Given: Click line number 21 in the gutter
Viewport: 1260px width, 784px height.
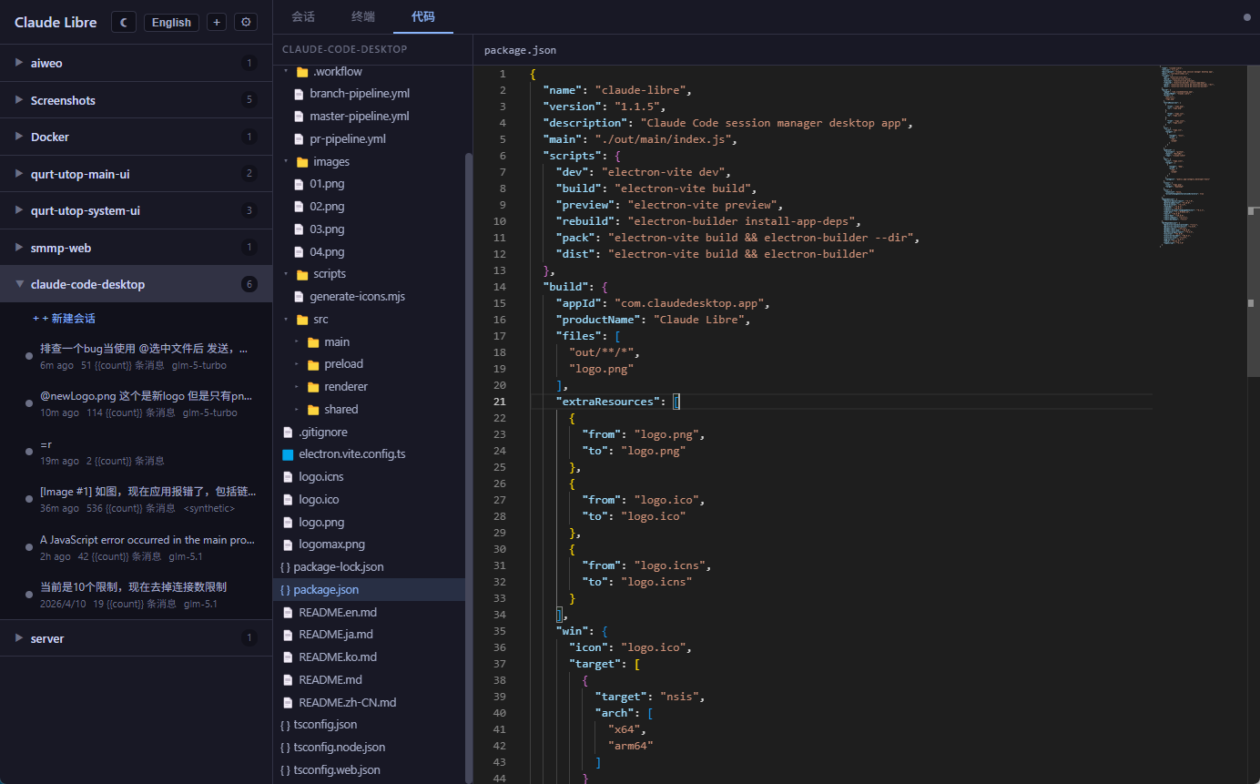Looking at the screenshot, I should [x=499, y=402].
